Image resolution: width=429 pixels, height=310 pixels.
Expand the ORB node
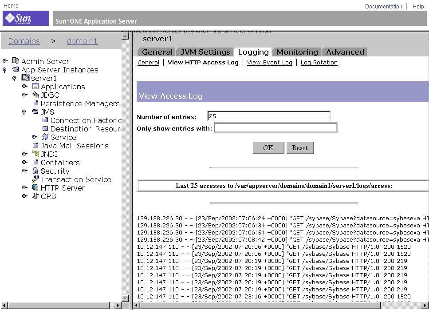coord(25,196)
